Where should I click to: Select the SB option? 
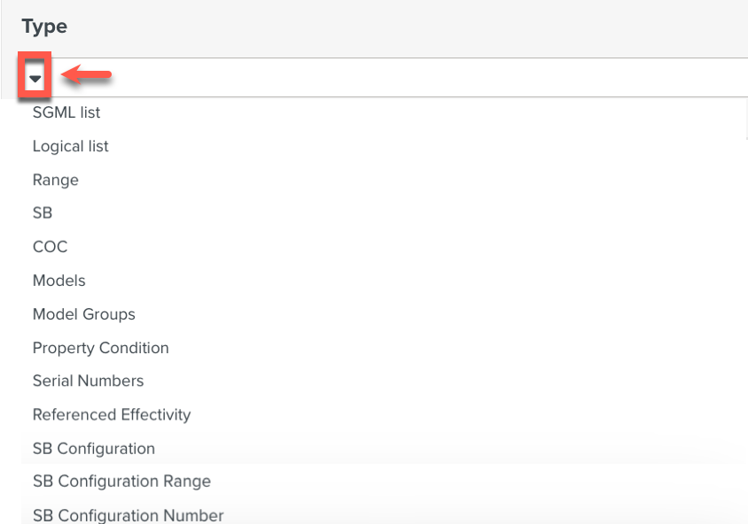(42, 212)
